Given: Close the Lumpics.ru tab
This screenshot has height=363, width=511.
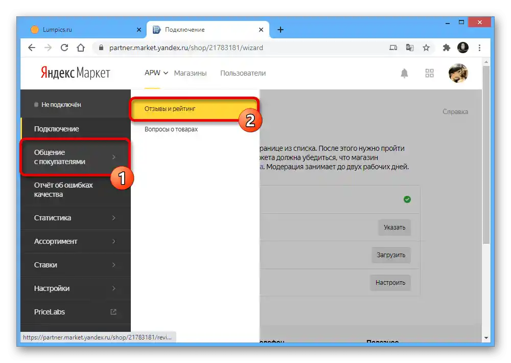Looking at the screenshot, I should tap(139, 30).
